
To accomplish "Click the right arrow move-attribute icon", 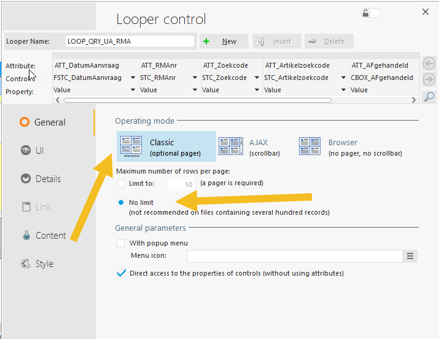I will [x=429, y=80].
